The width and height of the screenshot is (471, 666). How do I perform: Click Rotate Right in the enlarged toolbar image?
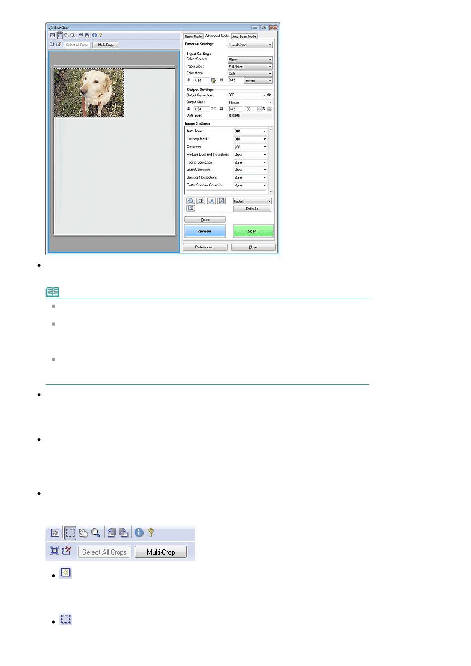(x=124, y=533)
